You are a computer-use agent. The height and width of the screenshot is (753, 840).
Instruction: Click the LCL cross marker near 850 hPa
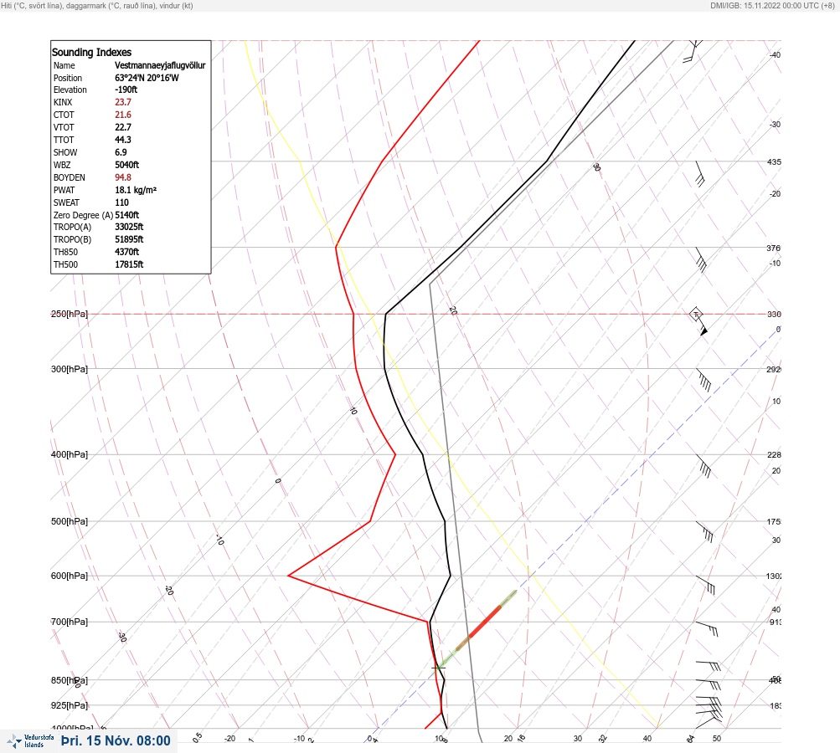[x=439, y=668]
